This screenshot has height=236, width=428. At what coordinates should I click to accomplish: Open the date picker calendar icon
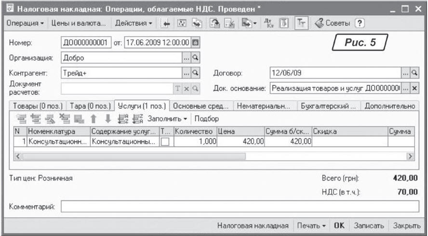tap(195, 42)
